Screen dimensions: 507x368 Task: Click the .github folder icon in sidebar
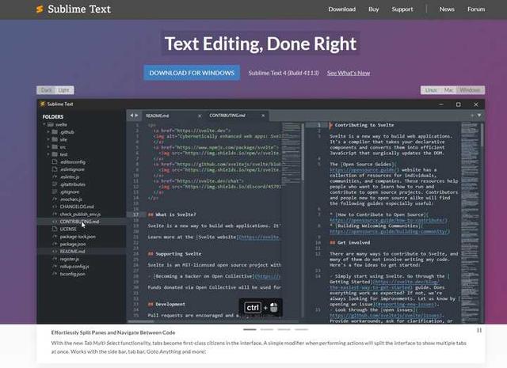(55, 132)
